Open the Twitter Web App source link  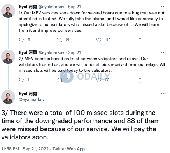pyautogui.click(x=68, y=149)
